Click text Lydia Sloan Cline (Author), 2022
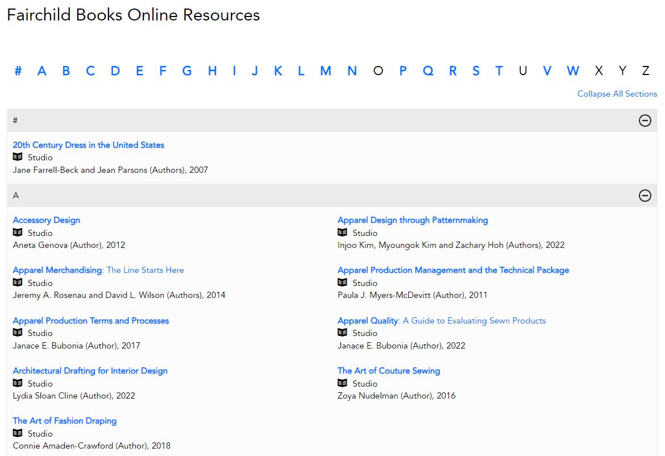The height and width of the screenshot is (456, 665). tap(74, 396)
